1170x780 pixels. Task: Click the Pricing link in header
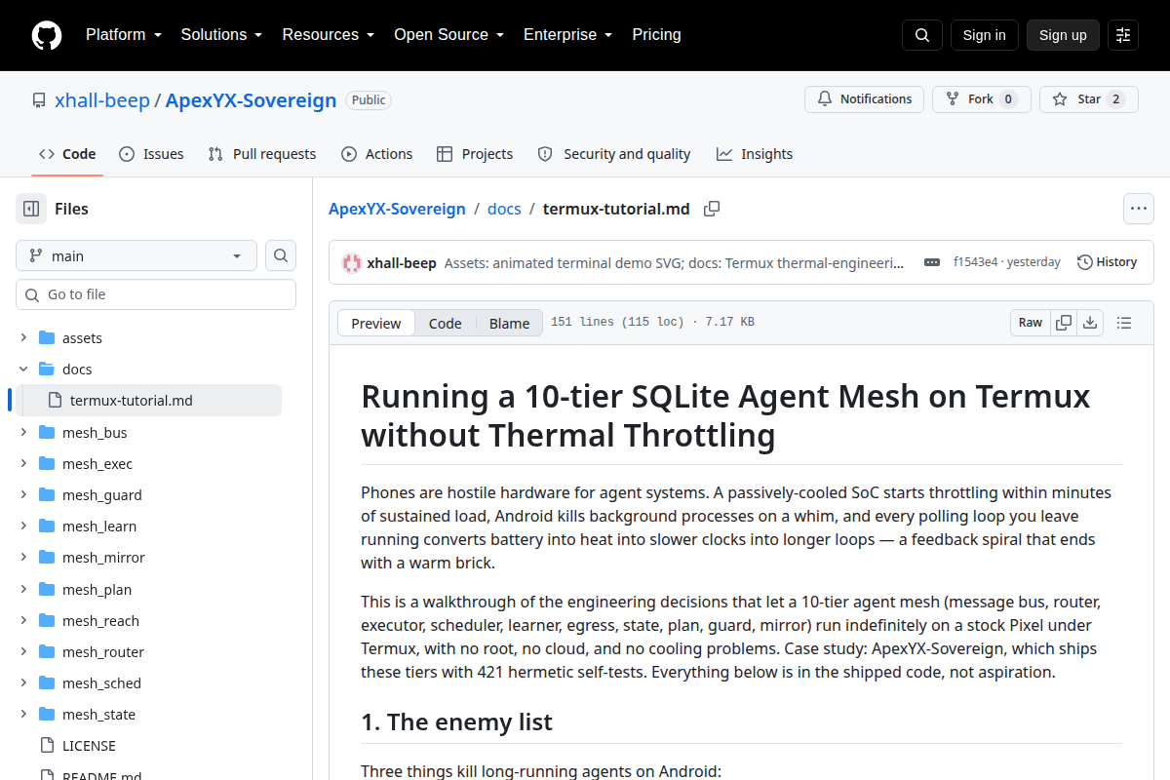coord(656,35)
